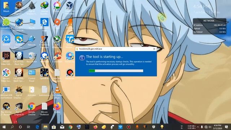Switch to the light bulb activator on taskbar

pos(162,127)
